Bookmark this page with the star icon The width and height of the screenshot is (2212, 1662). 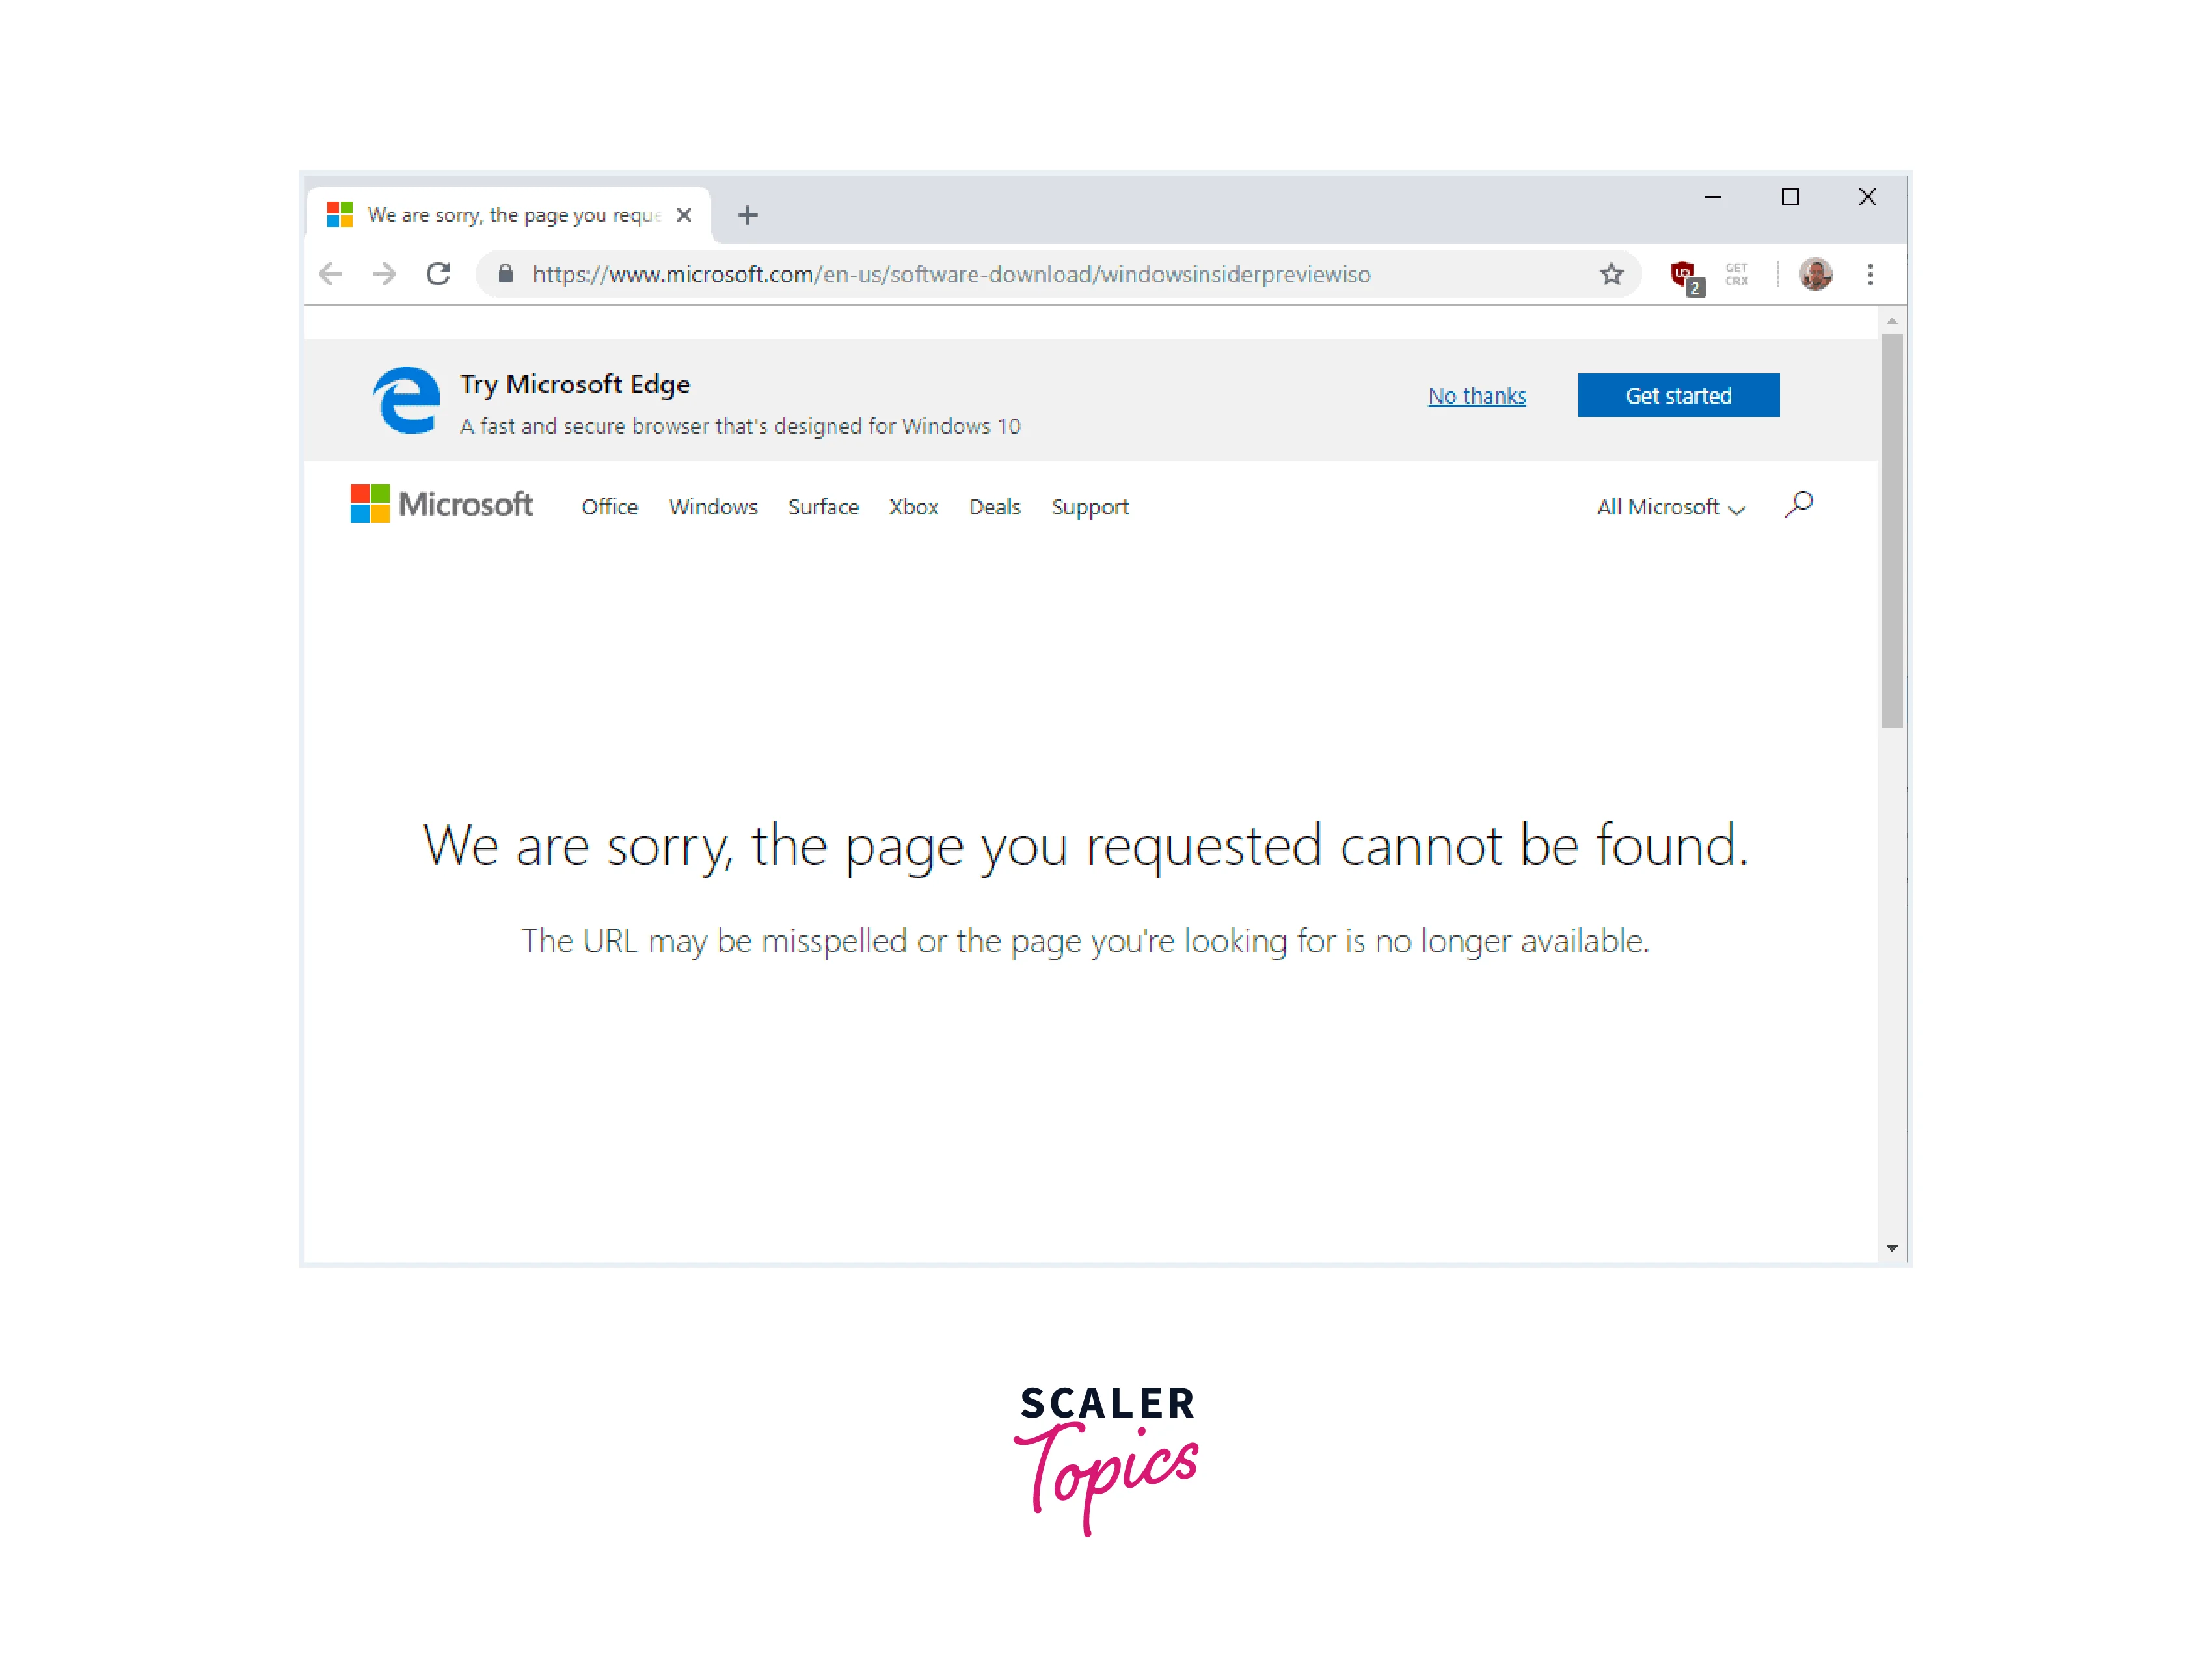[1611, 274]
